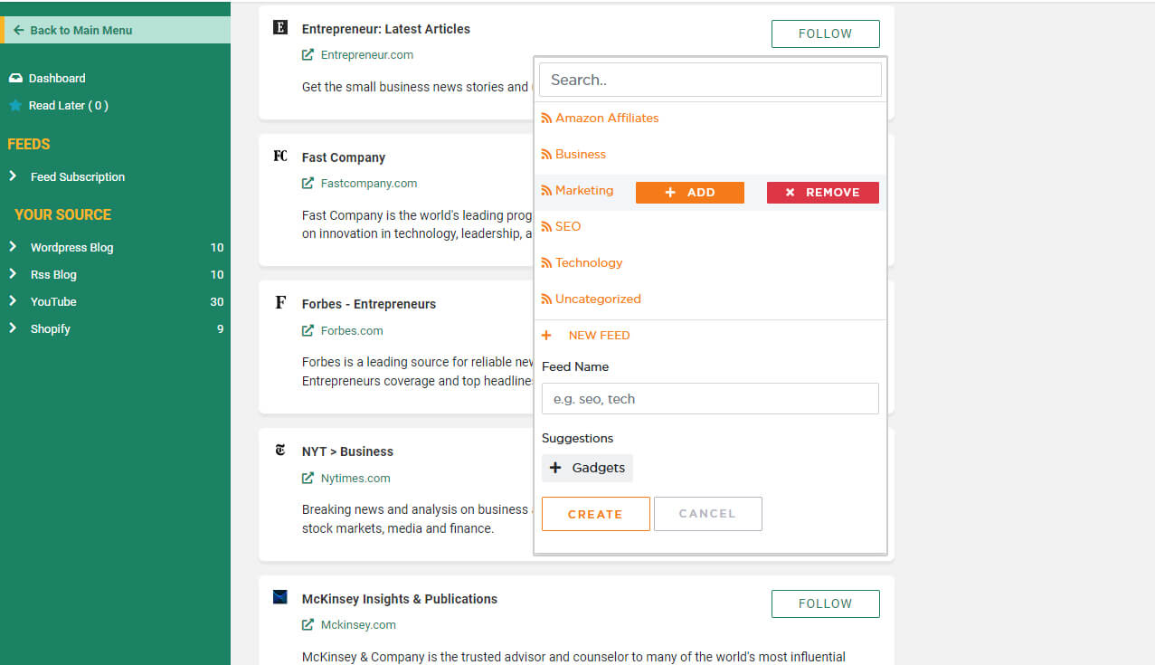Add the Gadgets suggestion
This screenshot has width=1155, height=665.
(x=588, y=468)
